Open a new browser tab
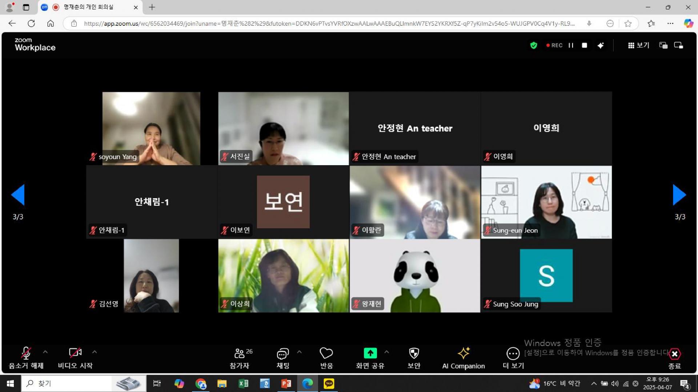The height and width of the screenshot is (392, 698). [152, 7]
